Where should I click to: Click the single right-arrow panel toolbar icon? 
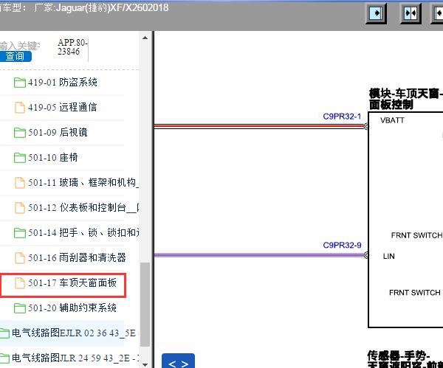pyautogui.click(x=377, y=13)
